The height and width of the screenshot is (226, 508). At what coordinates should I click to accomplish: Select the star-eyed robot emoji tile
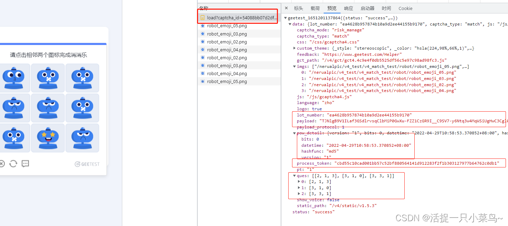click(48, 138)
